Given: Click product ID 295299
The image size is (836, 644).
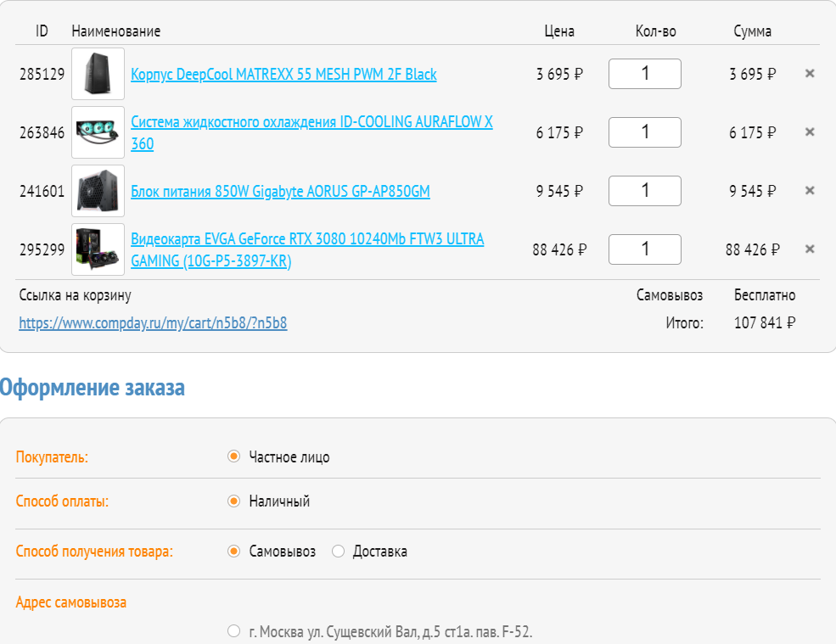Looking at the screenshot, I should pyautogui.click(x=42, y=250).
